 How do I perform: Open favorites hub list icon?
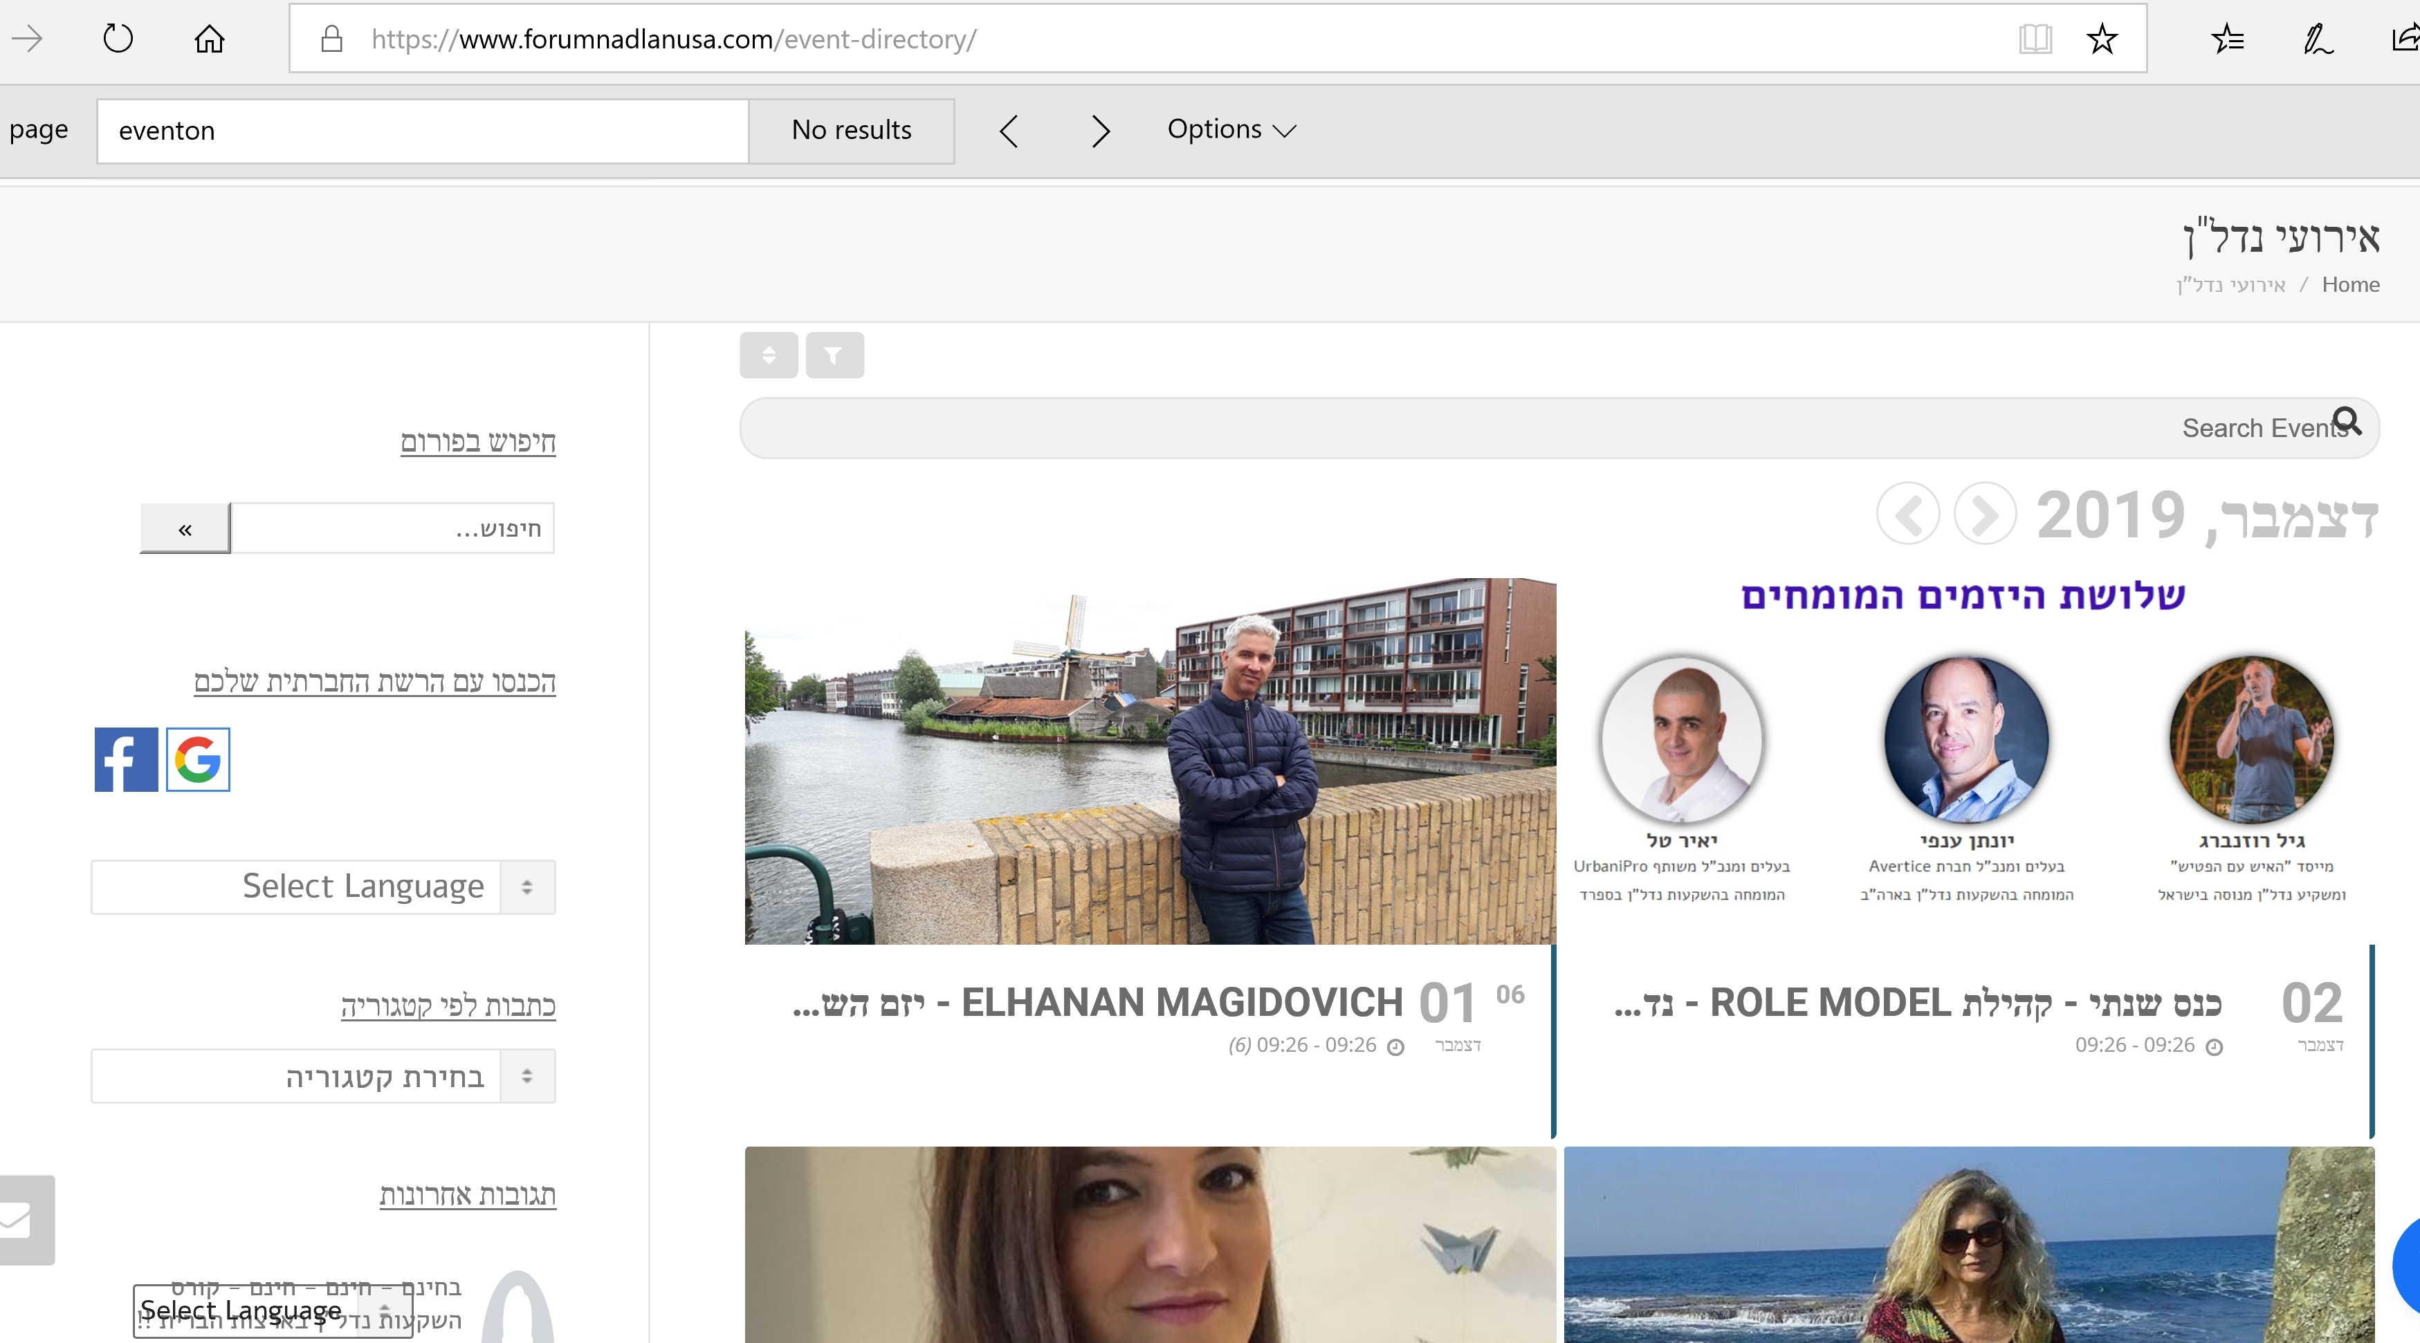(2226, 39)
